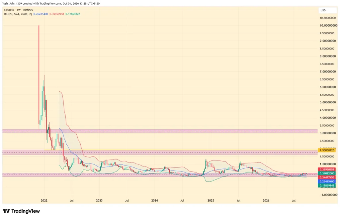The height and width of the screenshot is (218, 340).
Task: Click the 2026 label on the time axis
Action: coord(266,201)
